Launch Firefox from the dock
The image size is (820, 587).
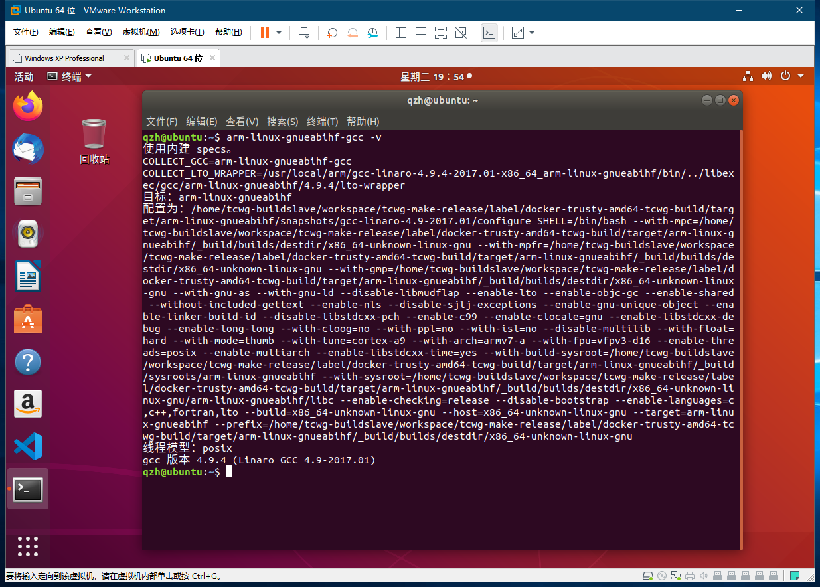28,106
